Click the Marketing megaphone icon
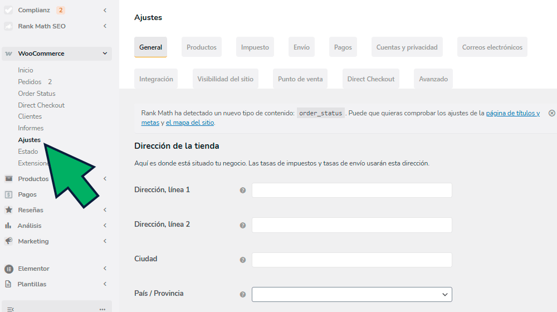Viewport: 557px width, 312px height. 8,241
